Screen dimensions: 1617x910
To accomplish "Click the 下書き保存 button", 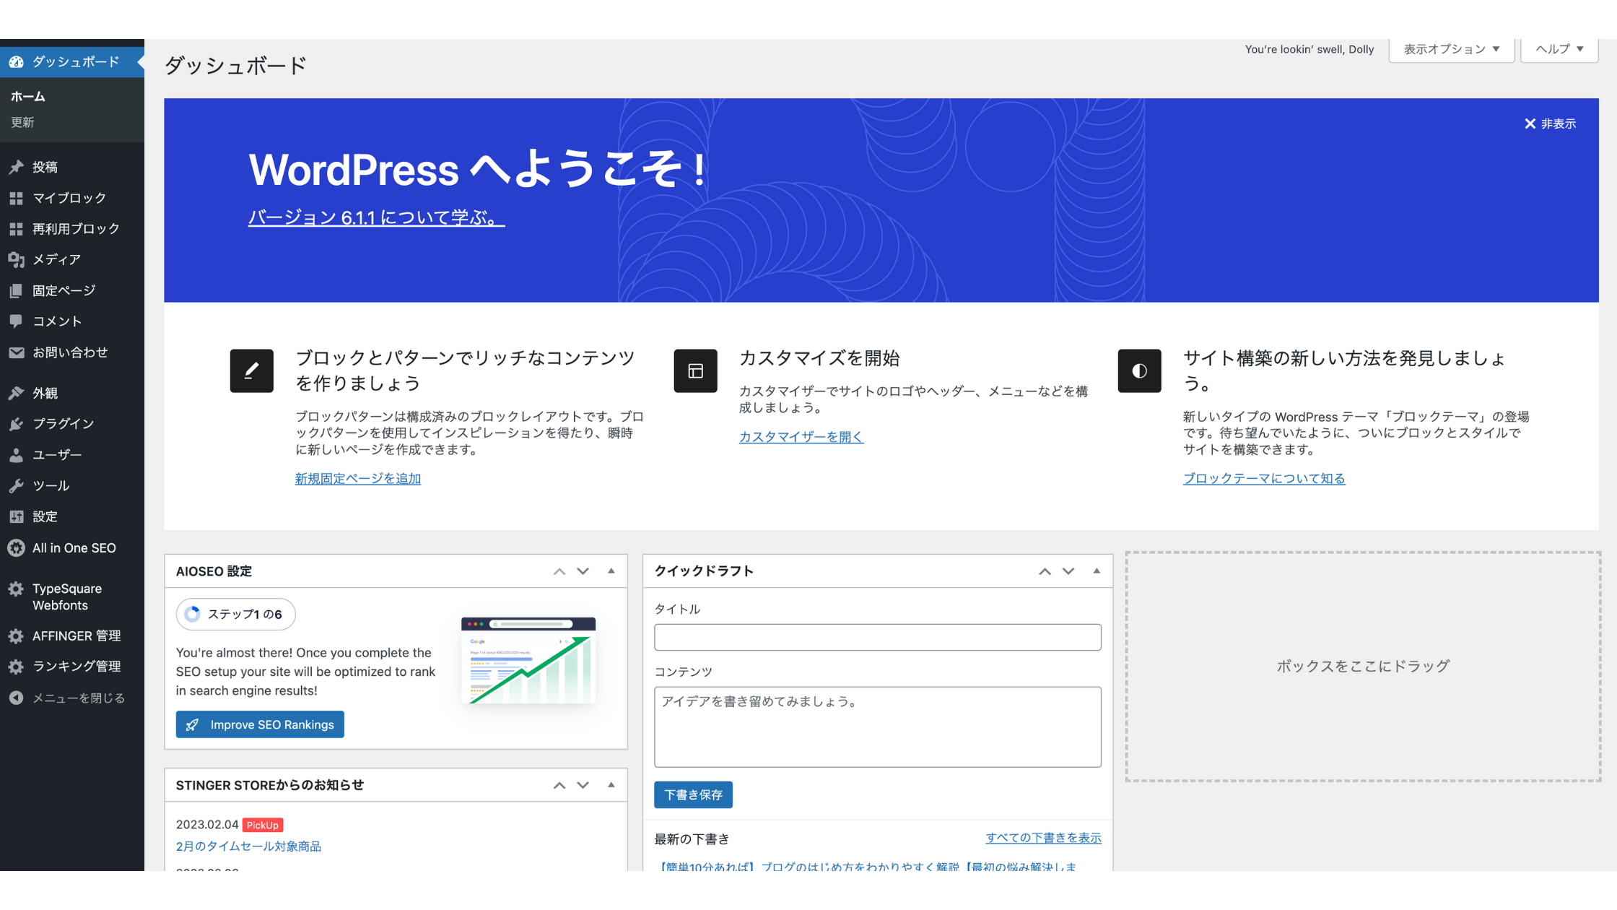I will [693, 794].
